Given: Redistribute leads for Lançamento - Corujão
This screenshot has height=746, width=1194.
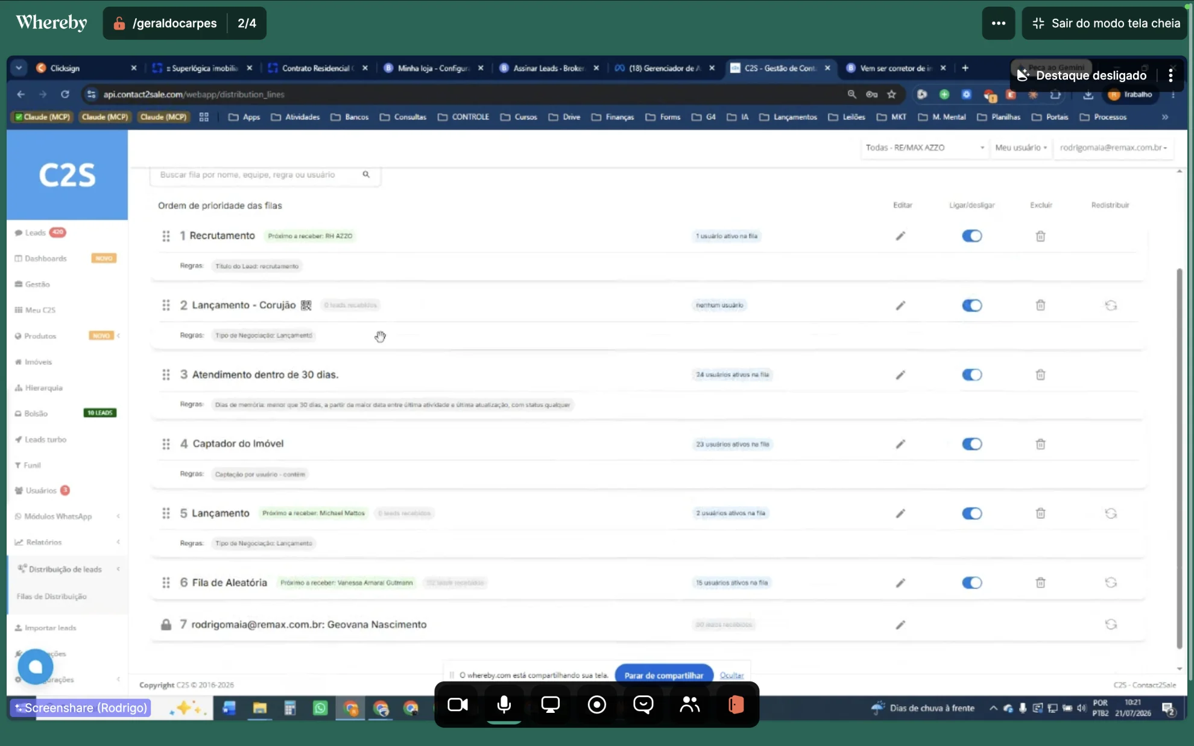Looking at the screenshot, I should pos(1111,306).
